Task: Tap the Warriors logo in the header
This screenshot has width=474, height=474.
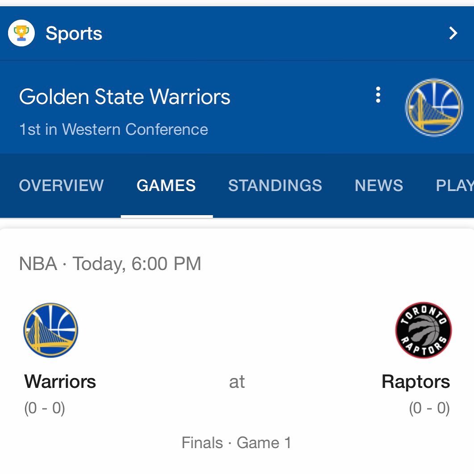Action: pos(434,107)
